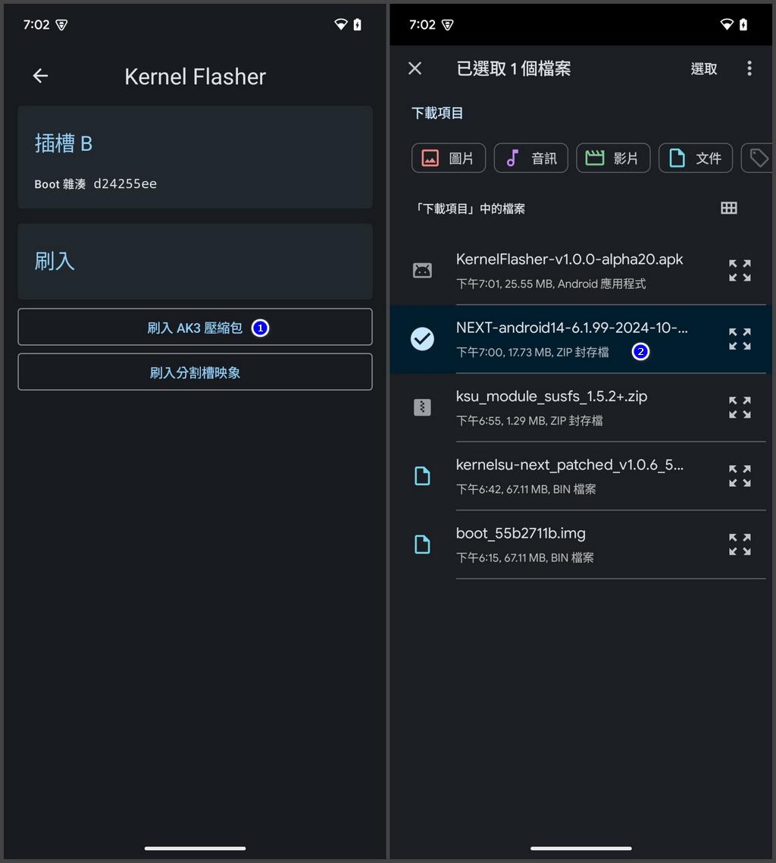Select the boot_55b2711b.img file icon

pos(422,544)
